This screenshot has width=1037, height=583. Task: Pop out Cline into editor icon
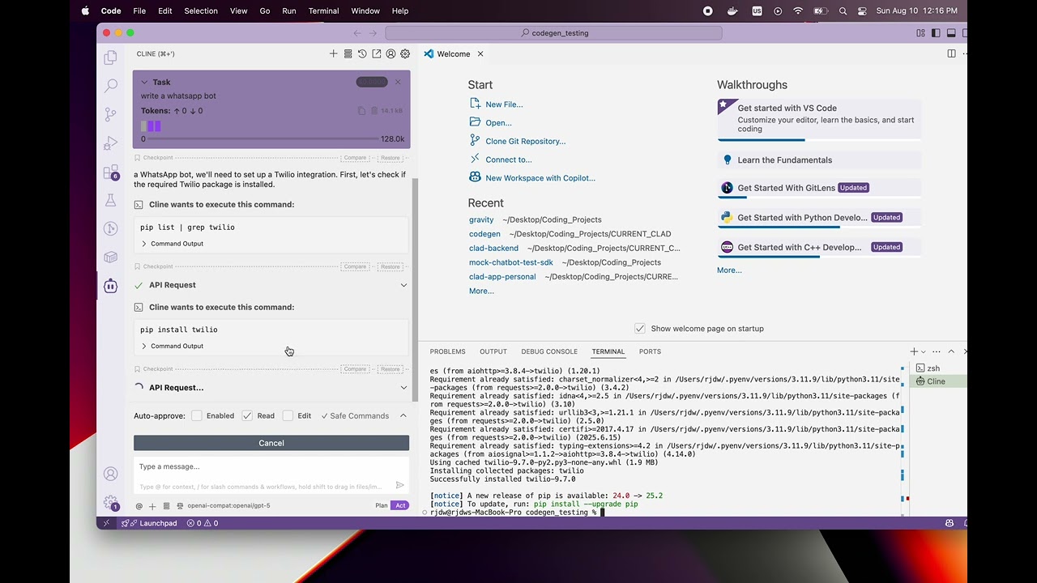point(377,53)
